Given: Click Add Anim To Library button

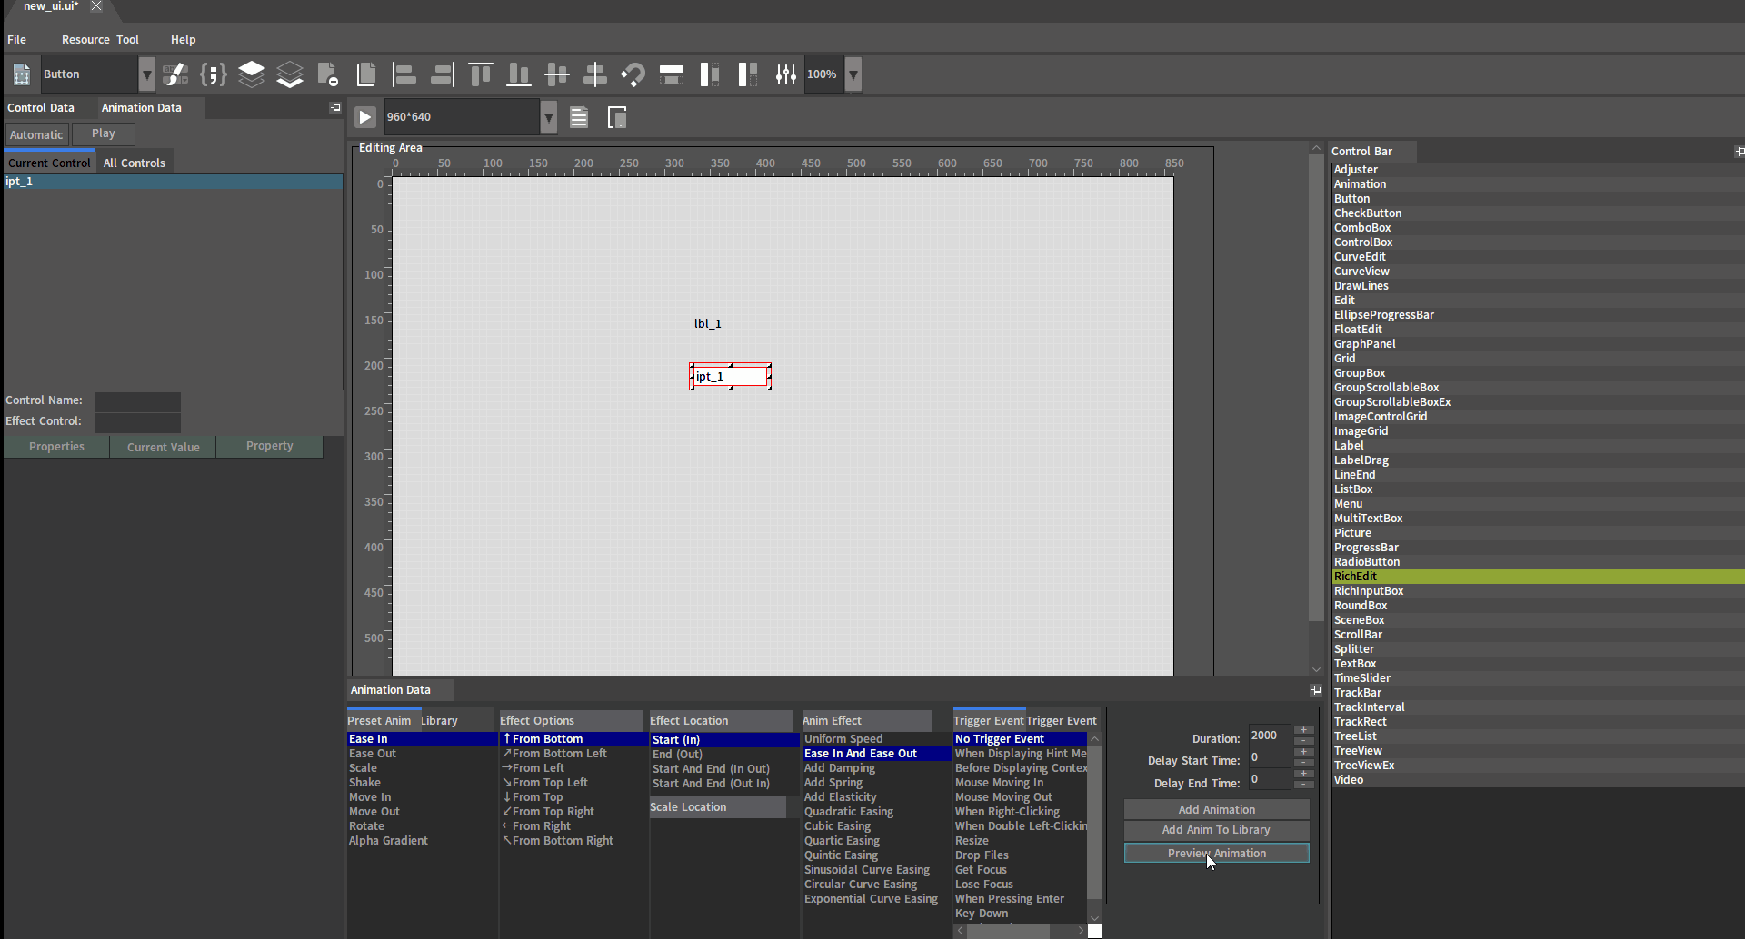Looking at the screenshot, I should pyautogui.click(x=1217, y=830).
